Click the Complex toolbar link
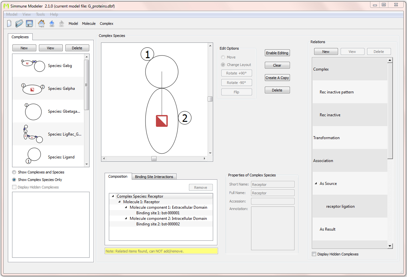The width and height of the screenshot is (407, 277). click(107, 24)
